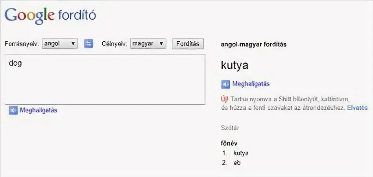Click the "fordító" title beside the logo
Image resolution: width=373 pixels, height=177 pixels.
pyautogui.click(x=77, y=16)
